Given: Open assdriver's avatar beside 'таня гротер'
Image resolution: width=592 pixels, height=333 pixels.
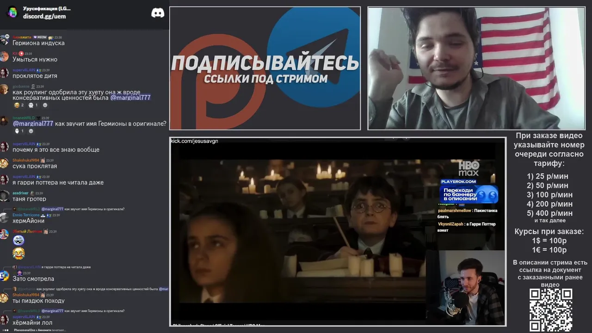Looking at the screenshot, I should coord(4,196).
